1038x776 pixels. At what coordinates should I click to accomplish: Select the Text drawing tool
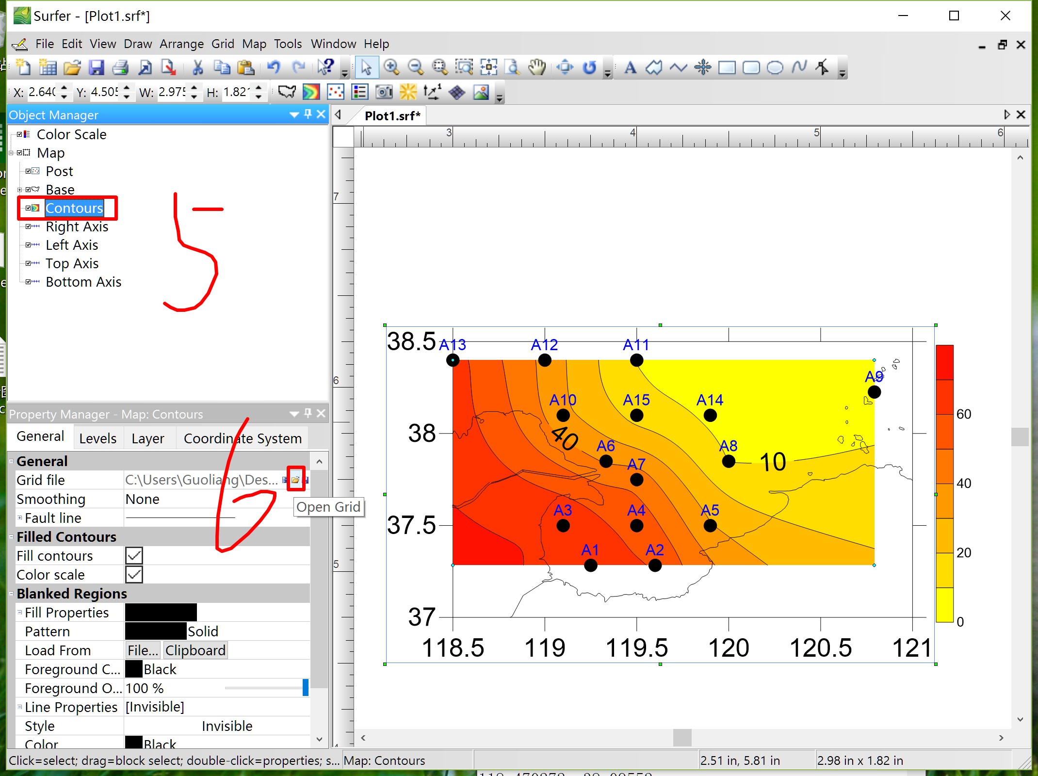click(630, 67)
